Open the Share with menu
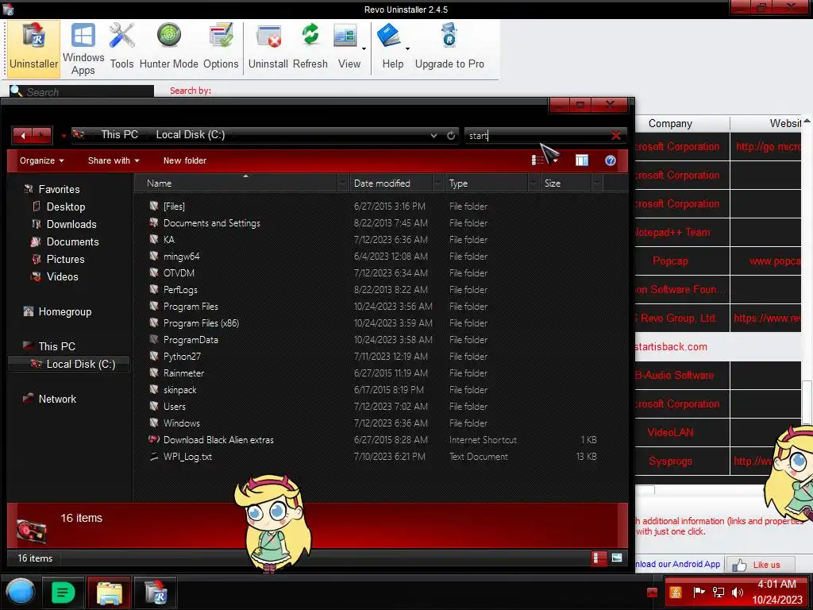This screenshot has width=813, height=610. point(114,160)
